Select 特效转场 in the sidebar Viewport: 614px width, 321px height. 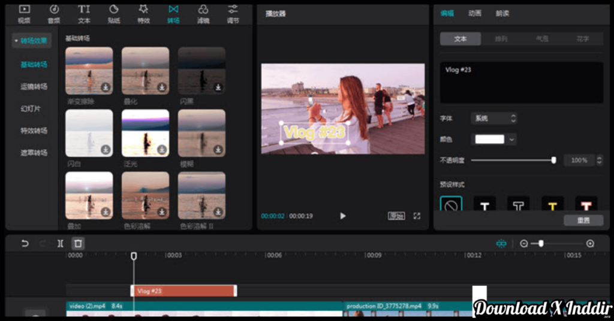click(34, 131)
